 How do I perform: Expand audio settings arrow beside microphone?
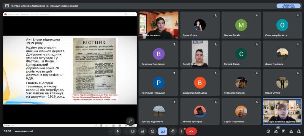[111, 131]
